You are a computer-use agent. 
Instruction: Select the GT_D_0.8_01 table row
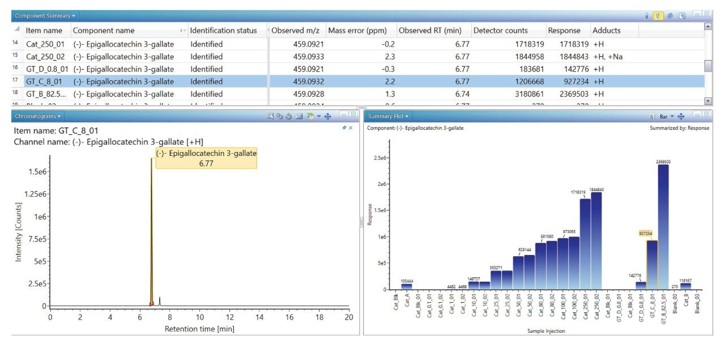click(x=357, y=69)
